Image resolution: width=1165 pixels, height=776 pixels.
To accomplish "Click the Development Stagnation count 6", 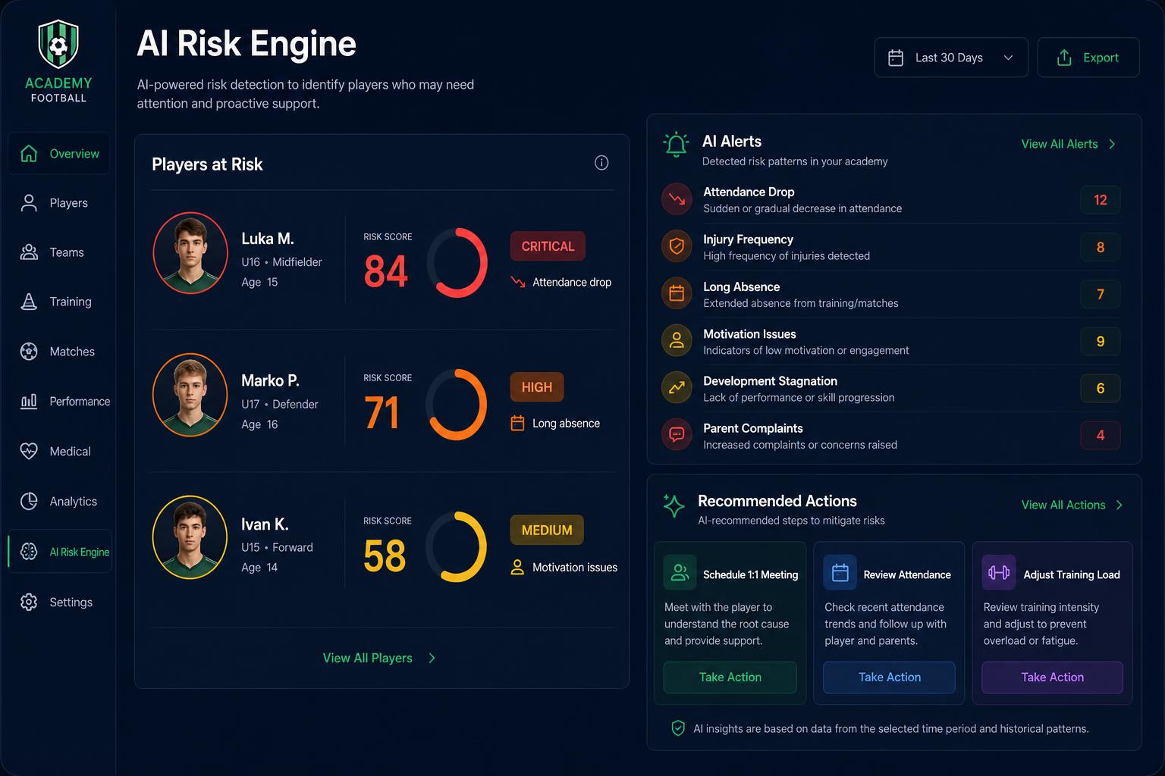I will tap(1101, 388).
